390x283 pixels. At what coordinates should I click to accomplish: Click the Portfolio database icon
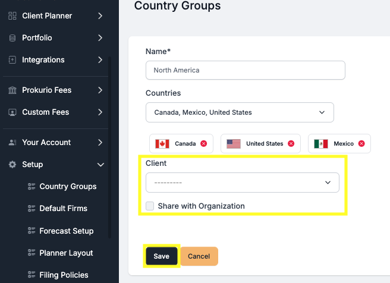12,37
